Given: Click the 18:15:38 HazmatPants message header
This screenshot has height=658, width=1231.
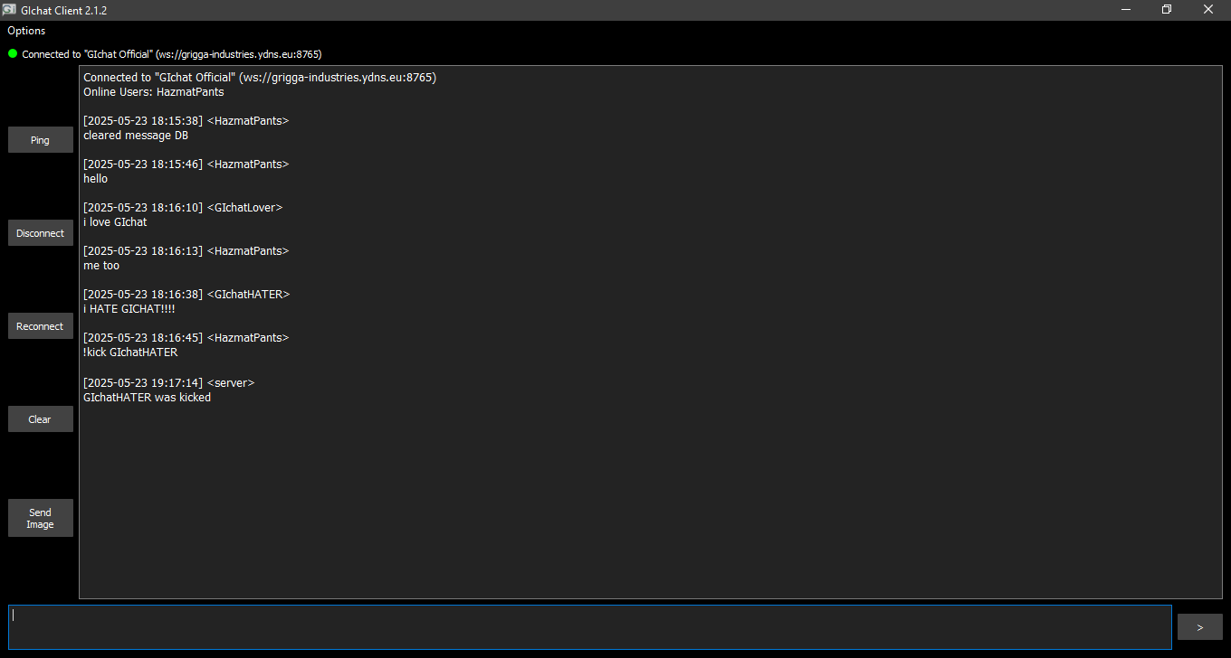Looking at the screenshot, I should click(x=186, y=121).
